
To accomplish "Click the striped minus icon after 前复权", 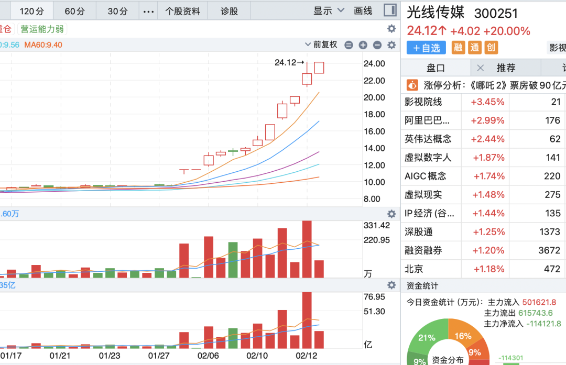I will [x=349, y=45].
